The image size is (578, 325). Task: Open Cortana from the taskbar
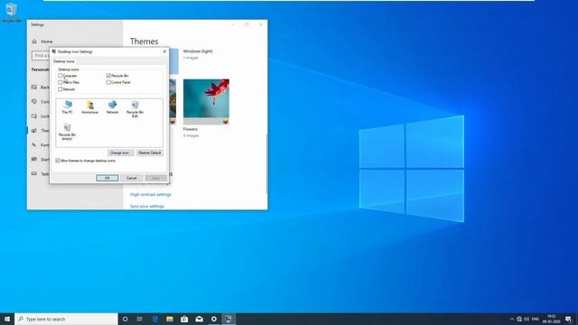[x=125, y=319]
